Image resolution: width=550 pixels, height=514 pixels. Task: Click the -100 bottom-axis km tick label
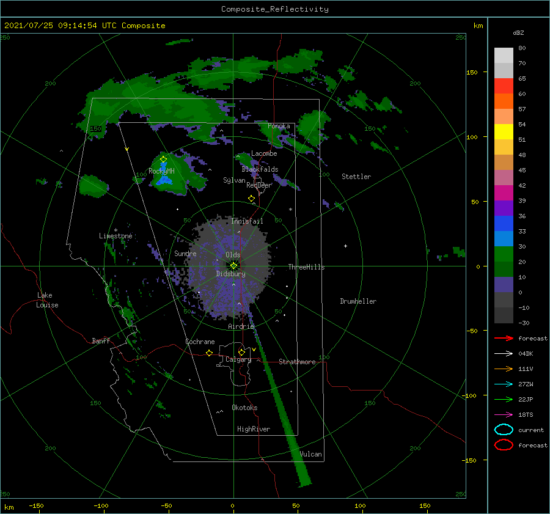click(x=101, y=505)
